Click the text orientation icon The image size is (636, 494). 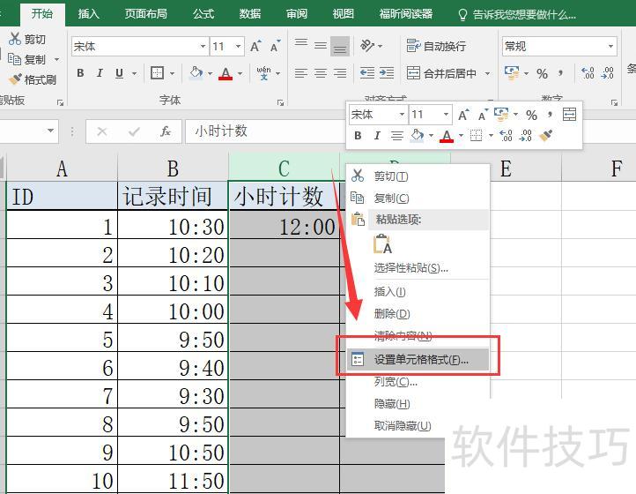click(367, 46)
